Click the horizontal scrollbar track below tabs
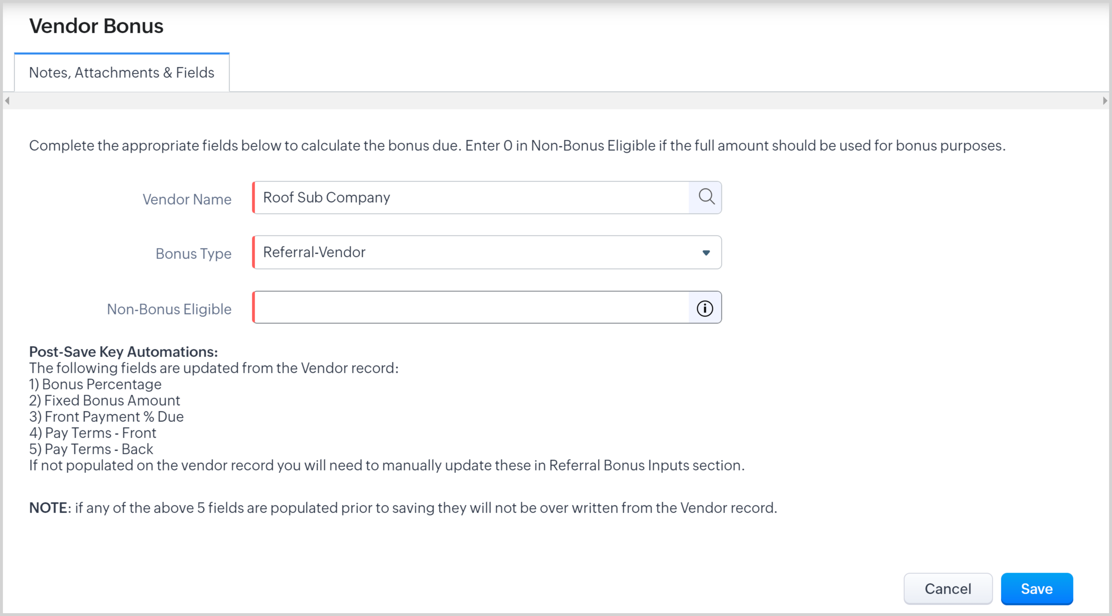Image resolution: width=1112 pixels, height=616 pixels. coord(556,101)
